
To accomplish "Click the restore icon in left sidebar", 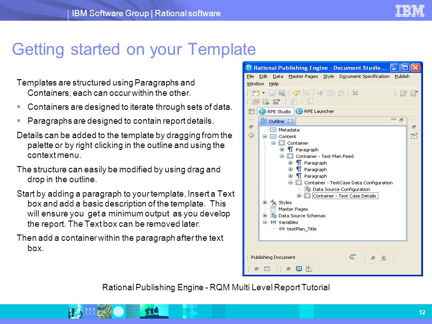I will point(251,127).
